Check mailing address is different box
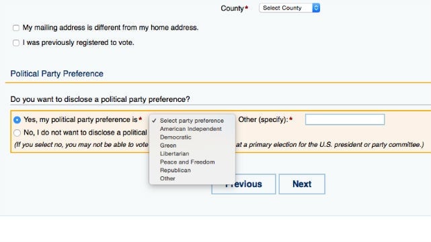The height and width of the screenshot is (242, 431). tap(16, 27)
